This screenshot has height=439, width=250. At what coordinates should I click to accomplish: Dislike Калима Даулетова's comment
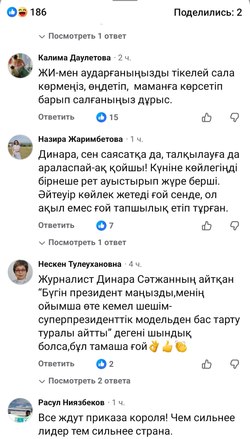click(234, 117)
